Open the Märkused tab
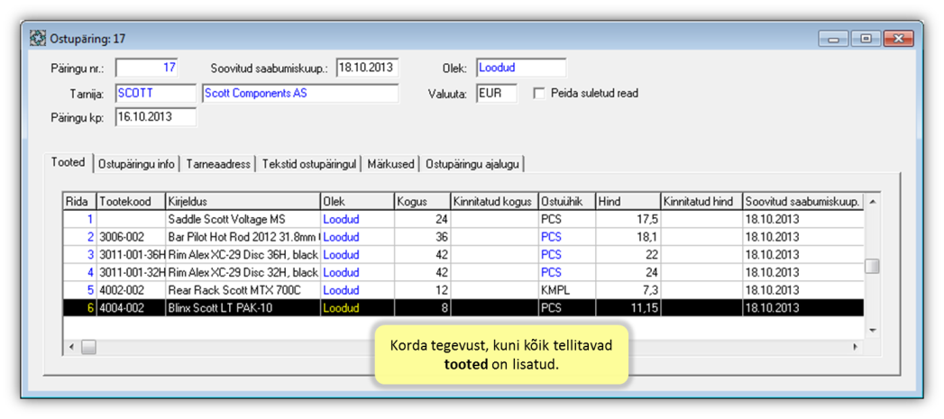The height and width of the screenshot is (419, 944). tap(390, 164)
